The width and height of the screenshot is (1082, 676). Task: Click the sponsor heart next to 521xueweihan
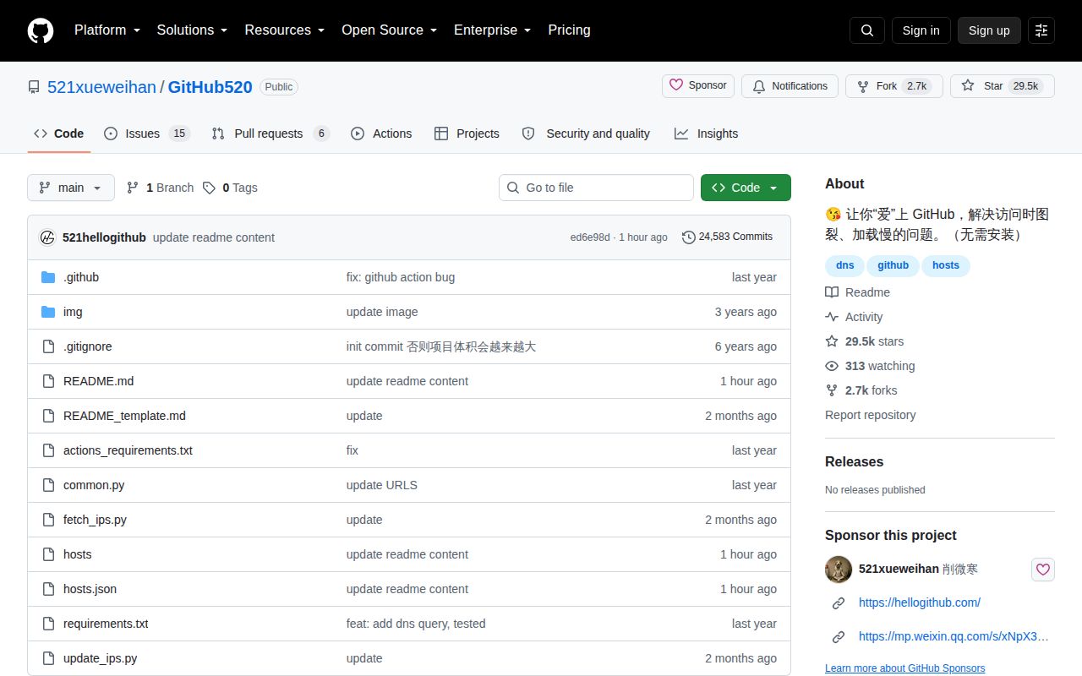click(1043, 570)
